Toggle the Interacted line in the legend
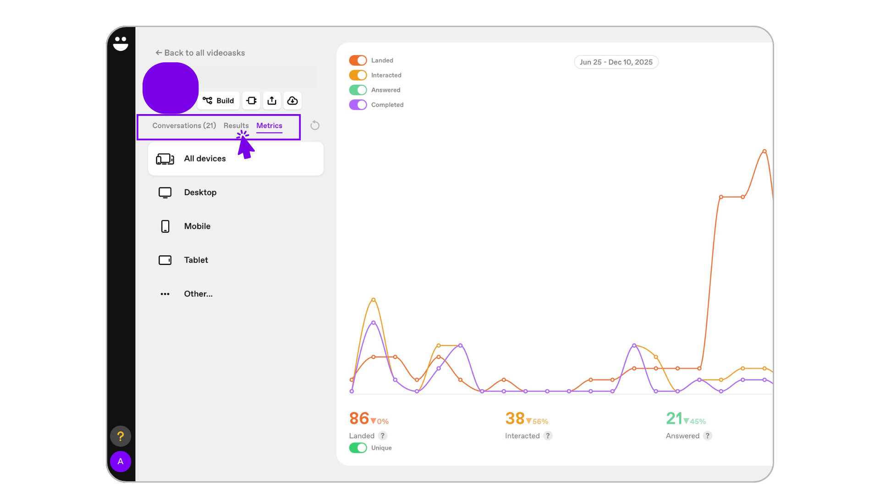The image size is (880, 495). coord(358,75)
